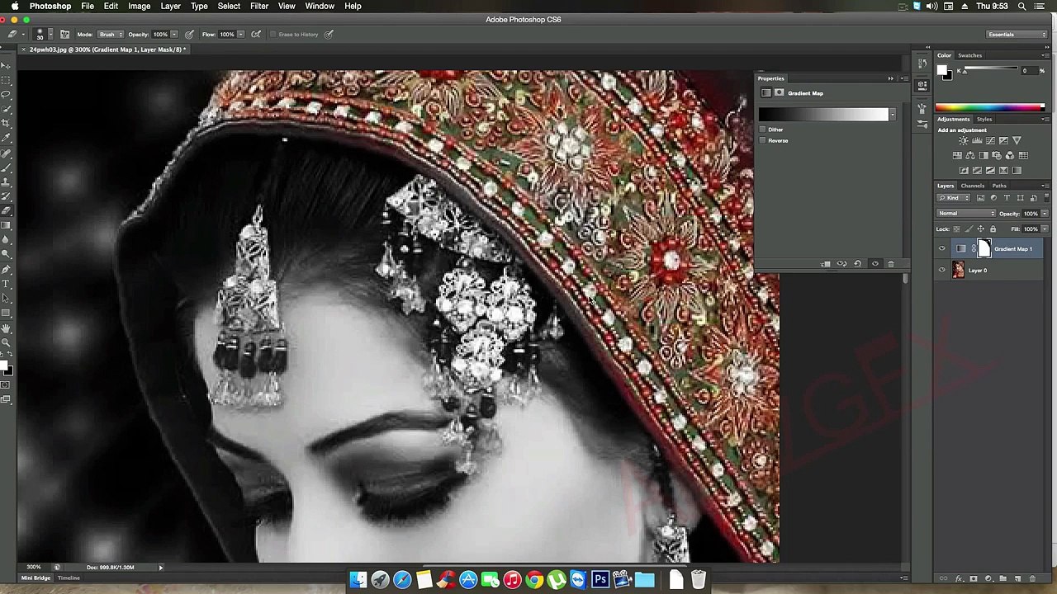Image resolution: width=1057 pixels, height=594 pixels.
Task: Hide Layer 0 visibility eye
Action: (x=941, y=270)
